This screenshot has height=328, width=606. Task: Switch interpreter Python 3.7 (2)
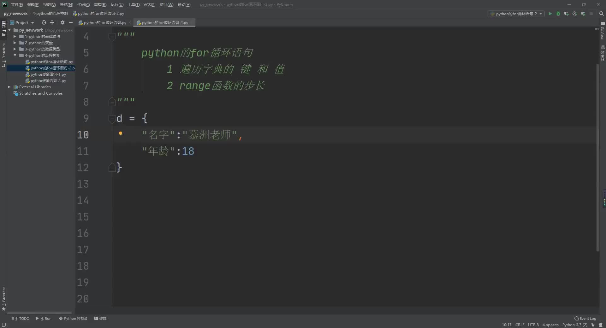pos(574,325)
